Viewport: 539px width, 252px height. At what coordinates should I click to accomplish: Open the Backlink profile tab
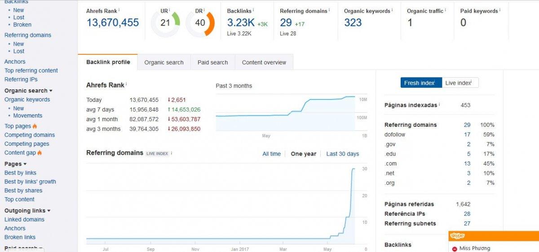click(108, 62)
